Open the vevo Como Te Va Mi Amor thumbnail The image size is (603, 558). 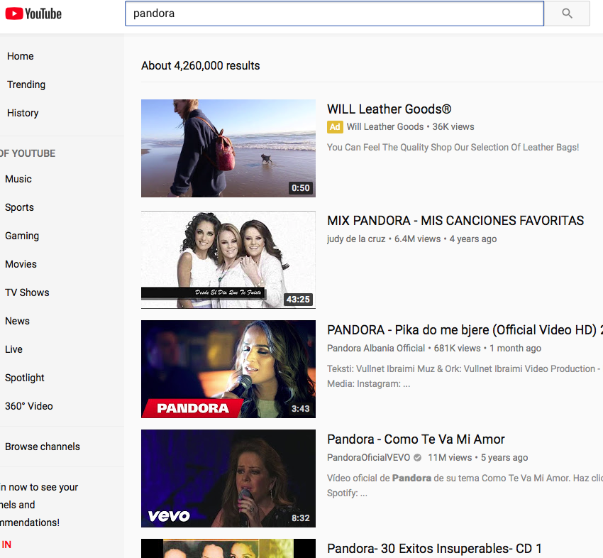coord(228,478)
